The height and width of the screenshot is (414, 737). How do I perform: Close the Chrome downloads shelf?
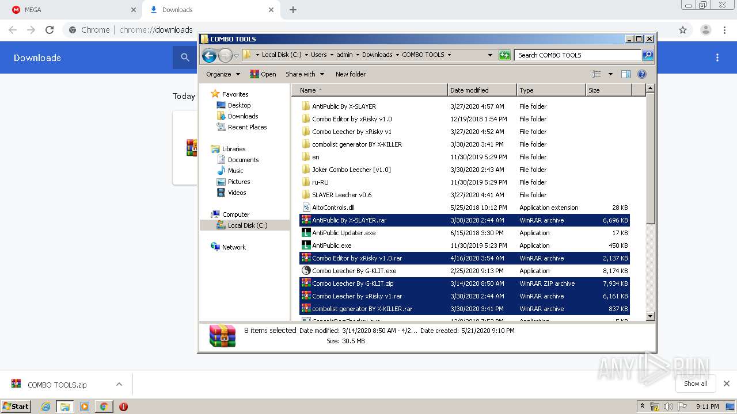tap(727, 384)
